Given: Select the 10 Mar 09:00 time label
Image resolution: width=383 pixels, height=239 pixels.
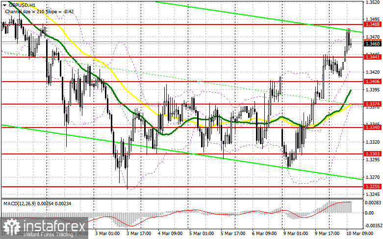Looking at the screenshot, I should [x=360, y=234].
